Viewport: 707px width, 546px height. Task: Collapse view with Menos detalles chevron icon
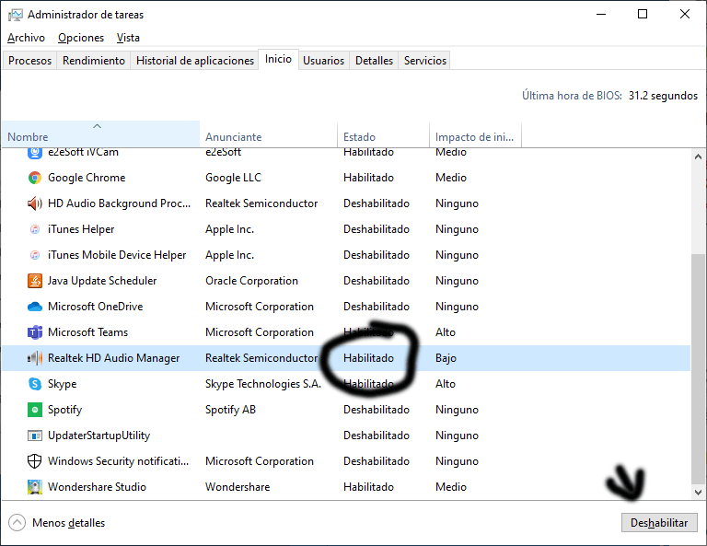click(x=17, y=523)
